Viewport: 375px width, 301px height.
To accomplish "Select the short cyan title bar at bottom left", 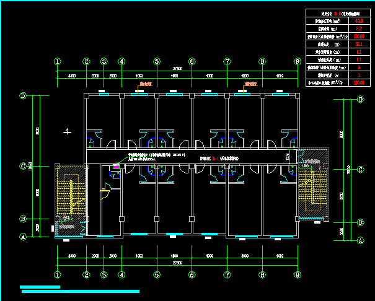I will pyautogui.click(x=40, y=287).
